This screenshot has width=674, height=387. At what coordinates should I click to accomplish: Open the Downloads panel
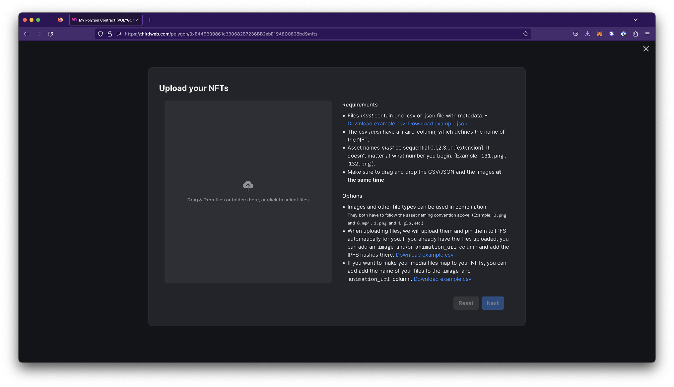pyautogui.click(x=587, y=34)
